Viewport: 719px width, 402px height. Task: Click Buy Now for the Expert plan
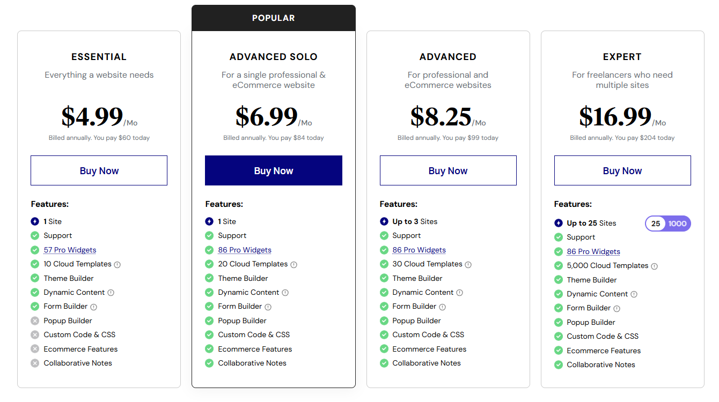coord(622,170)
